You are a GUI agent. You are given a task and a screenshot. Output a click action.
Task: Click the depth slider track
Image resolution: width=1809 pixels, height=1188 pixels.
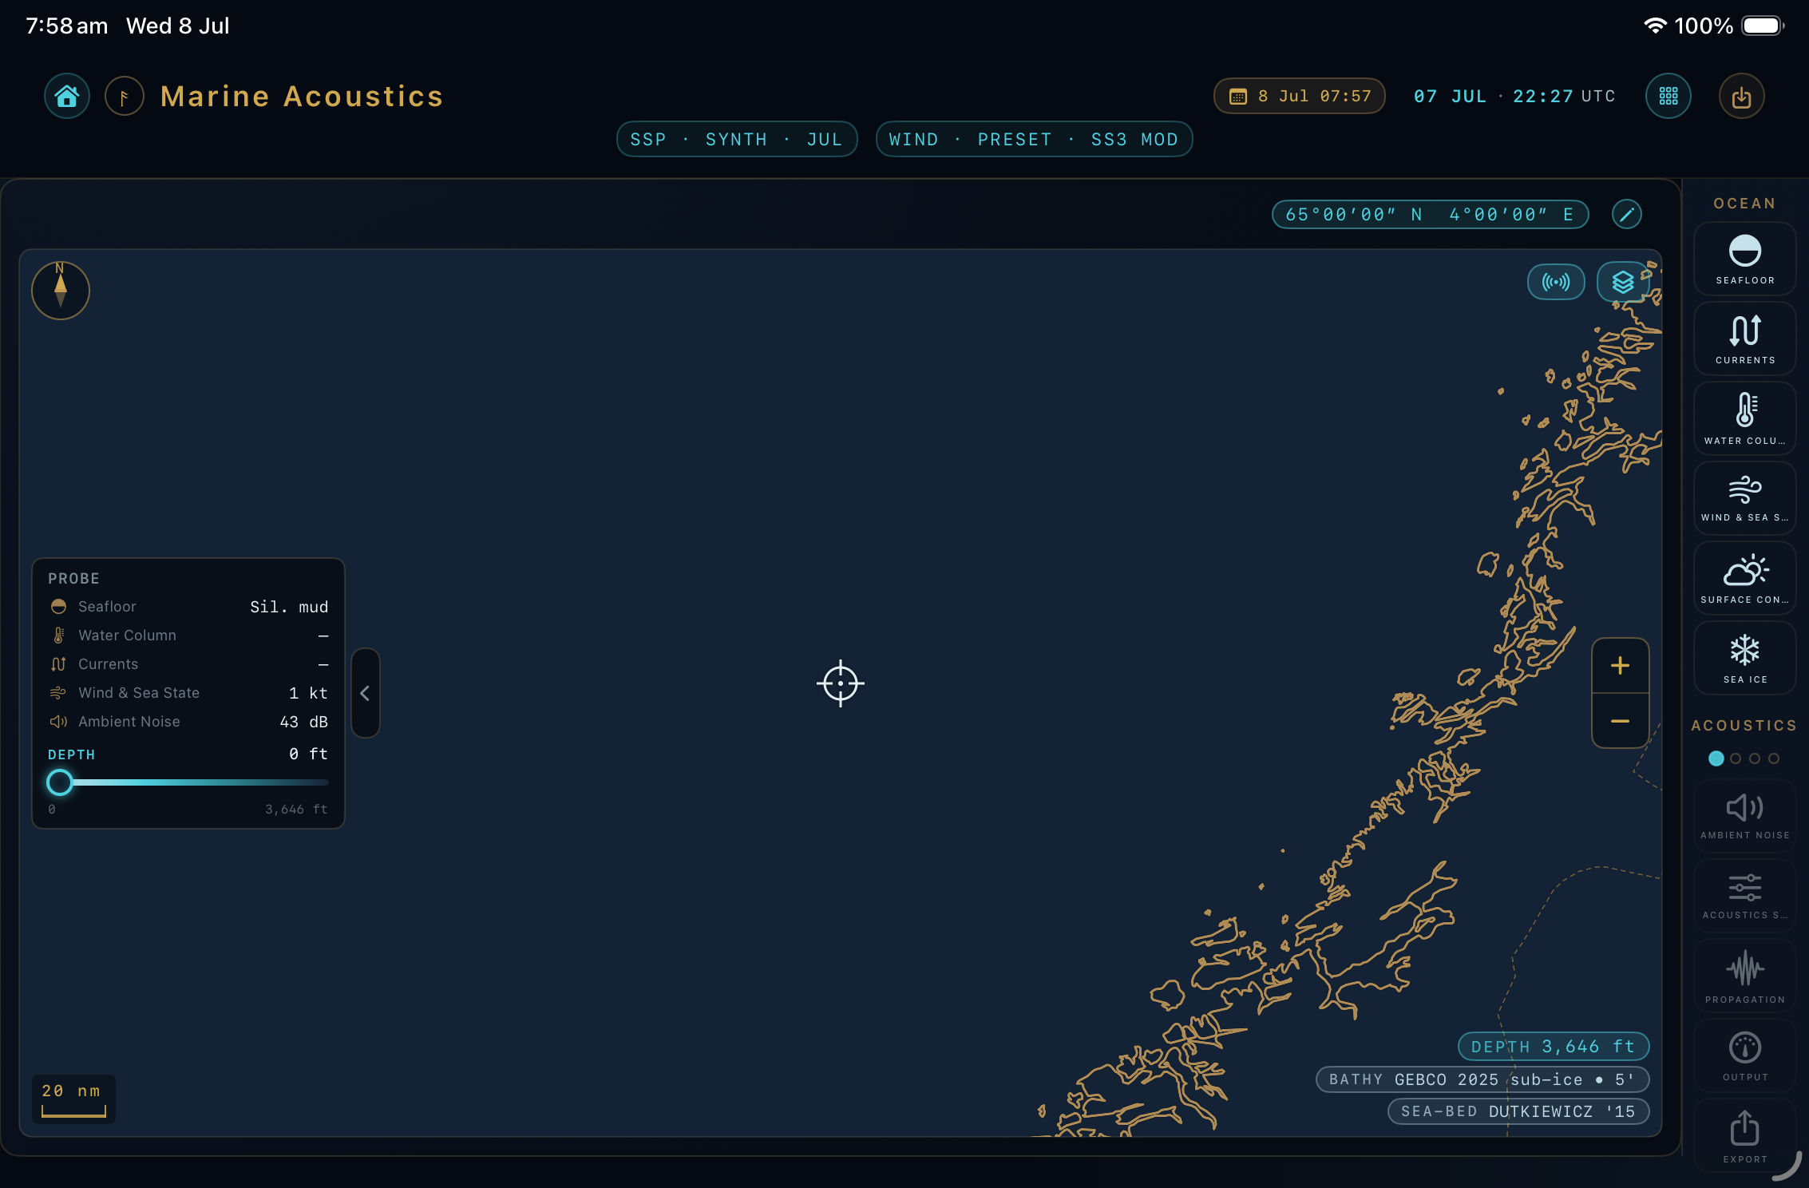(188, 782)
